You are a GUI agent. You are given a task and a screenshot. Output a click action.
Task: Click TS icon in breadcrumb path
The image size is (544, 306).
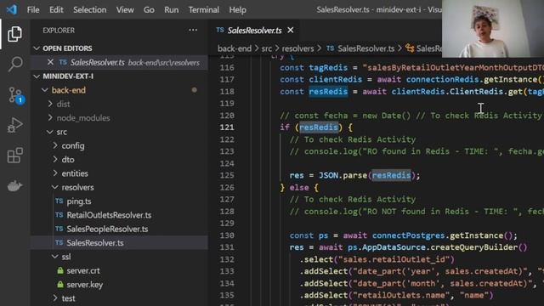[331, 48]
